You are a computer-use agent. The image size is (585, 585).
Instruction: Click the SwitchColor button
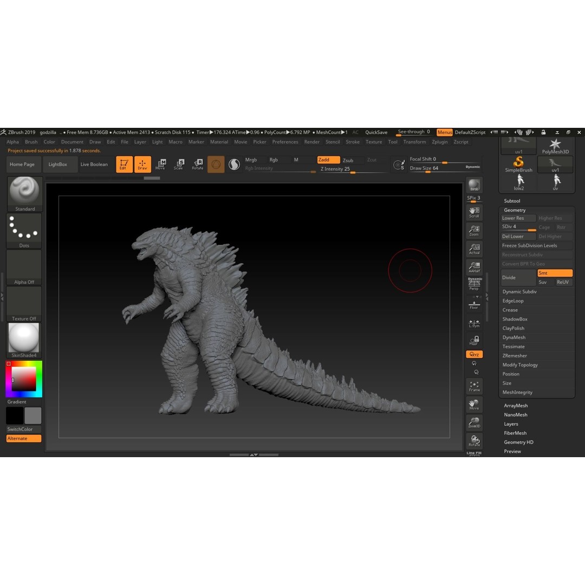point(24,429)
